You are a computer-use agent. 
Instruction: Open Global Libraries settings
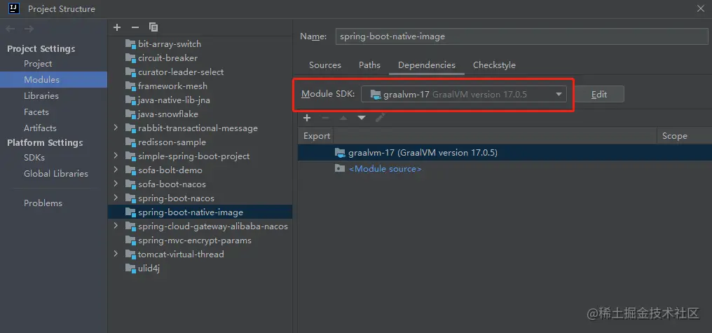coord(56,174)
